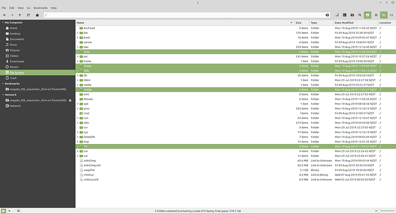Expand the etc folder row
The width and height of the screenshot is (396, 214).
pyautogui.click(x=78, y=57)
